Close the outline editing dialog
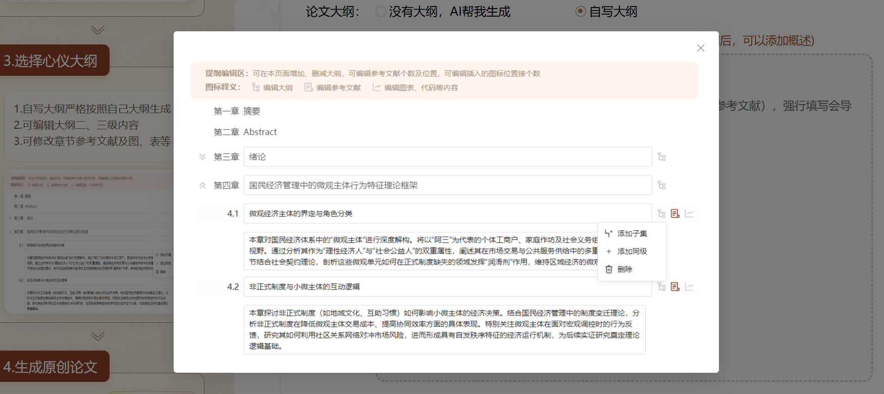Image resolution: width=884 pixels, height=394 pixels. point(700,48)
